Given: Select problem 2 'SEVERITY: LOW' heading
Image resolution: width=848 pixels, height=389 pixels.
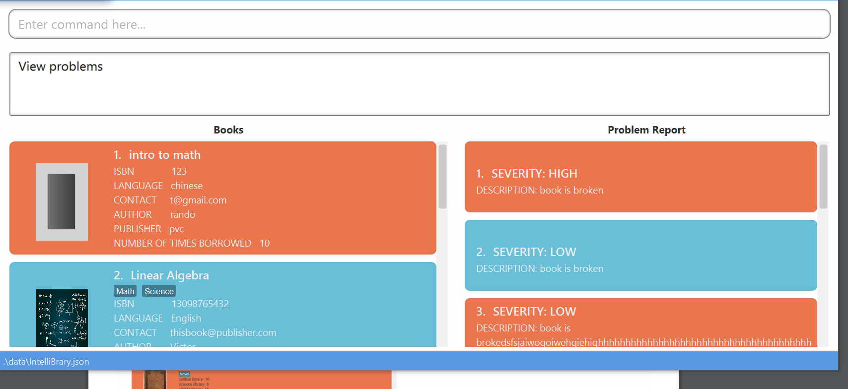Looking at the screenshot, I should tap(535, 252).
